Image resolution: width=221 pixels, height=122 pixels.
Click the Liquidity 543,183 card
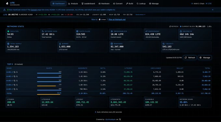[186, 47]
